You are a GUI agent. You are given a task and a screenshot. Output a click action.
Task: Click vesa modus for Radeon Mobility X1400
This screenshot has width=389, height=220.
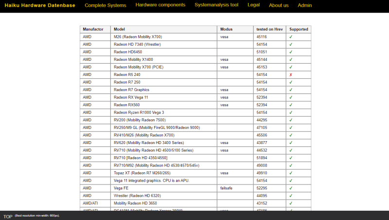click(x=235, y=59)
